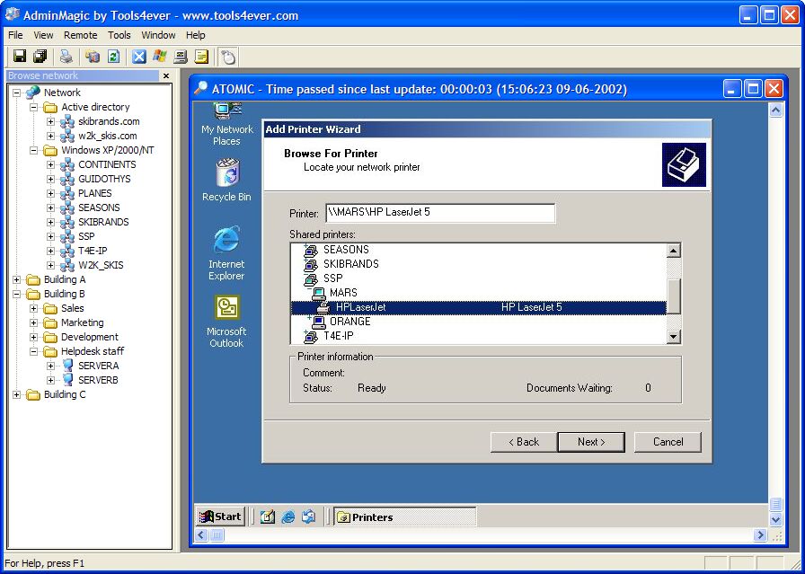Open the Help menu
The height and width of the screenshot is (574, 805).
click(x=196, y=35)
